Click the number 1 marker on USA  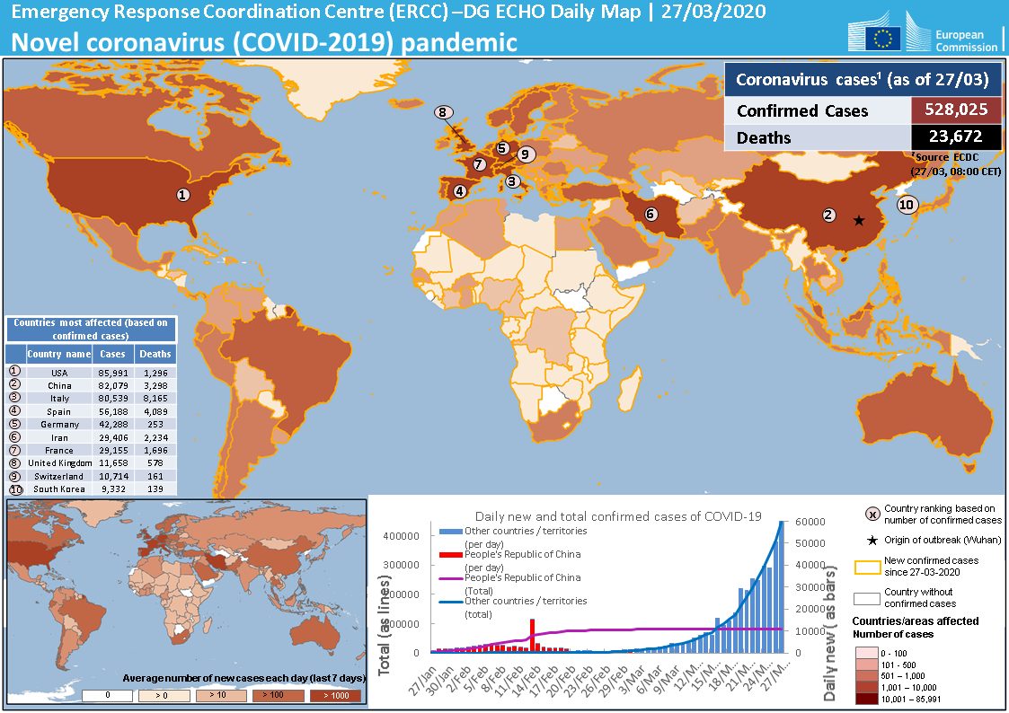[183, 194]
